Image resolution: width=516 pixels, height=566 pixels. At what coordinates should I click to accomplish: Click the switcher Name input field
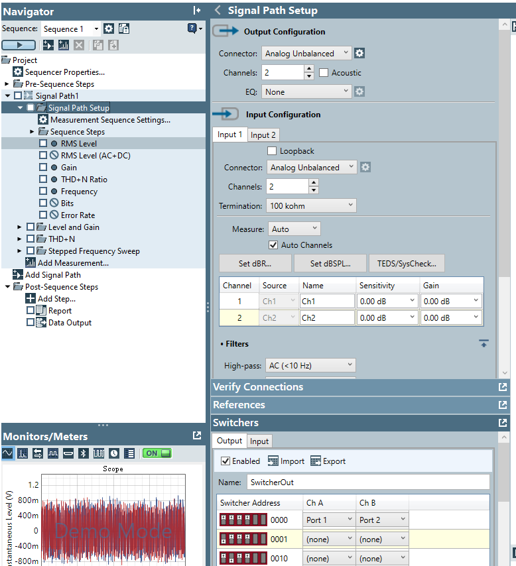pyautogui.click(x=368, y=482)
